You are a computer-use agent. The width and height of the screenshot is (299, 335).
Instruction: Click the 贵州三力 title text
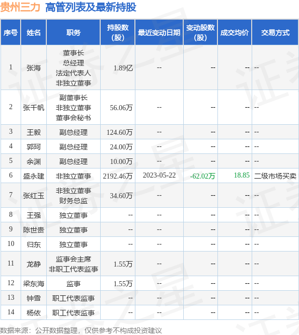click(20, 7)
